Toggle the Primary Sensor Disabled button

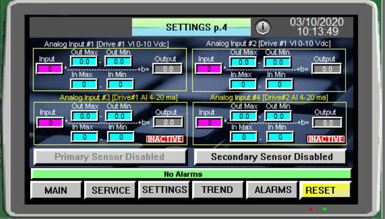pos(109,157)
